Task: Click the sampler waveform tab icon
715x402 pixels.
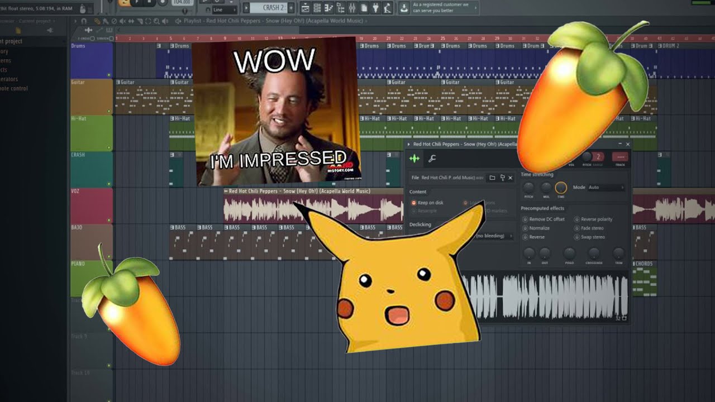Action: click(414, 159)
